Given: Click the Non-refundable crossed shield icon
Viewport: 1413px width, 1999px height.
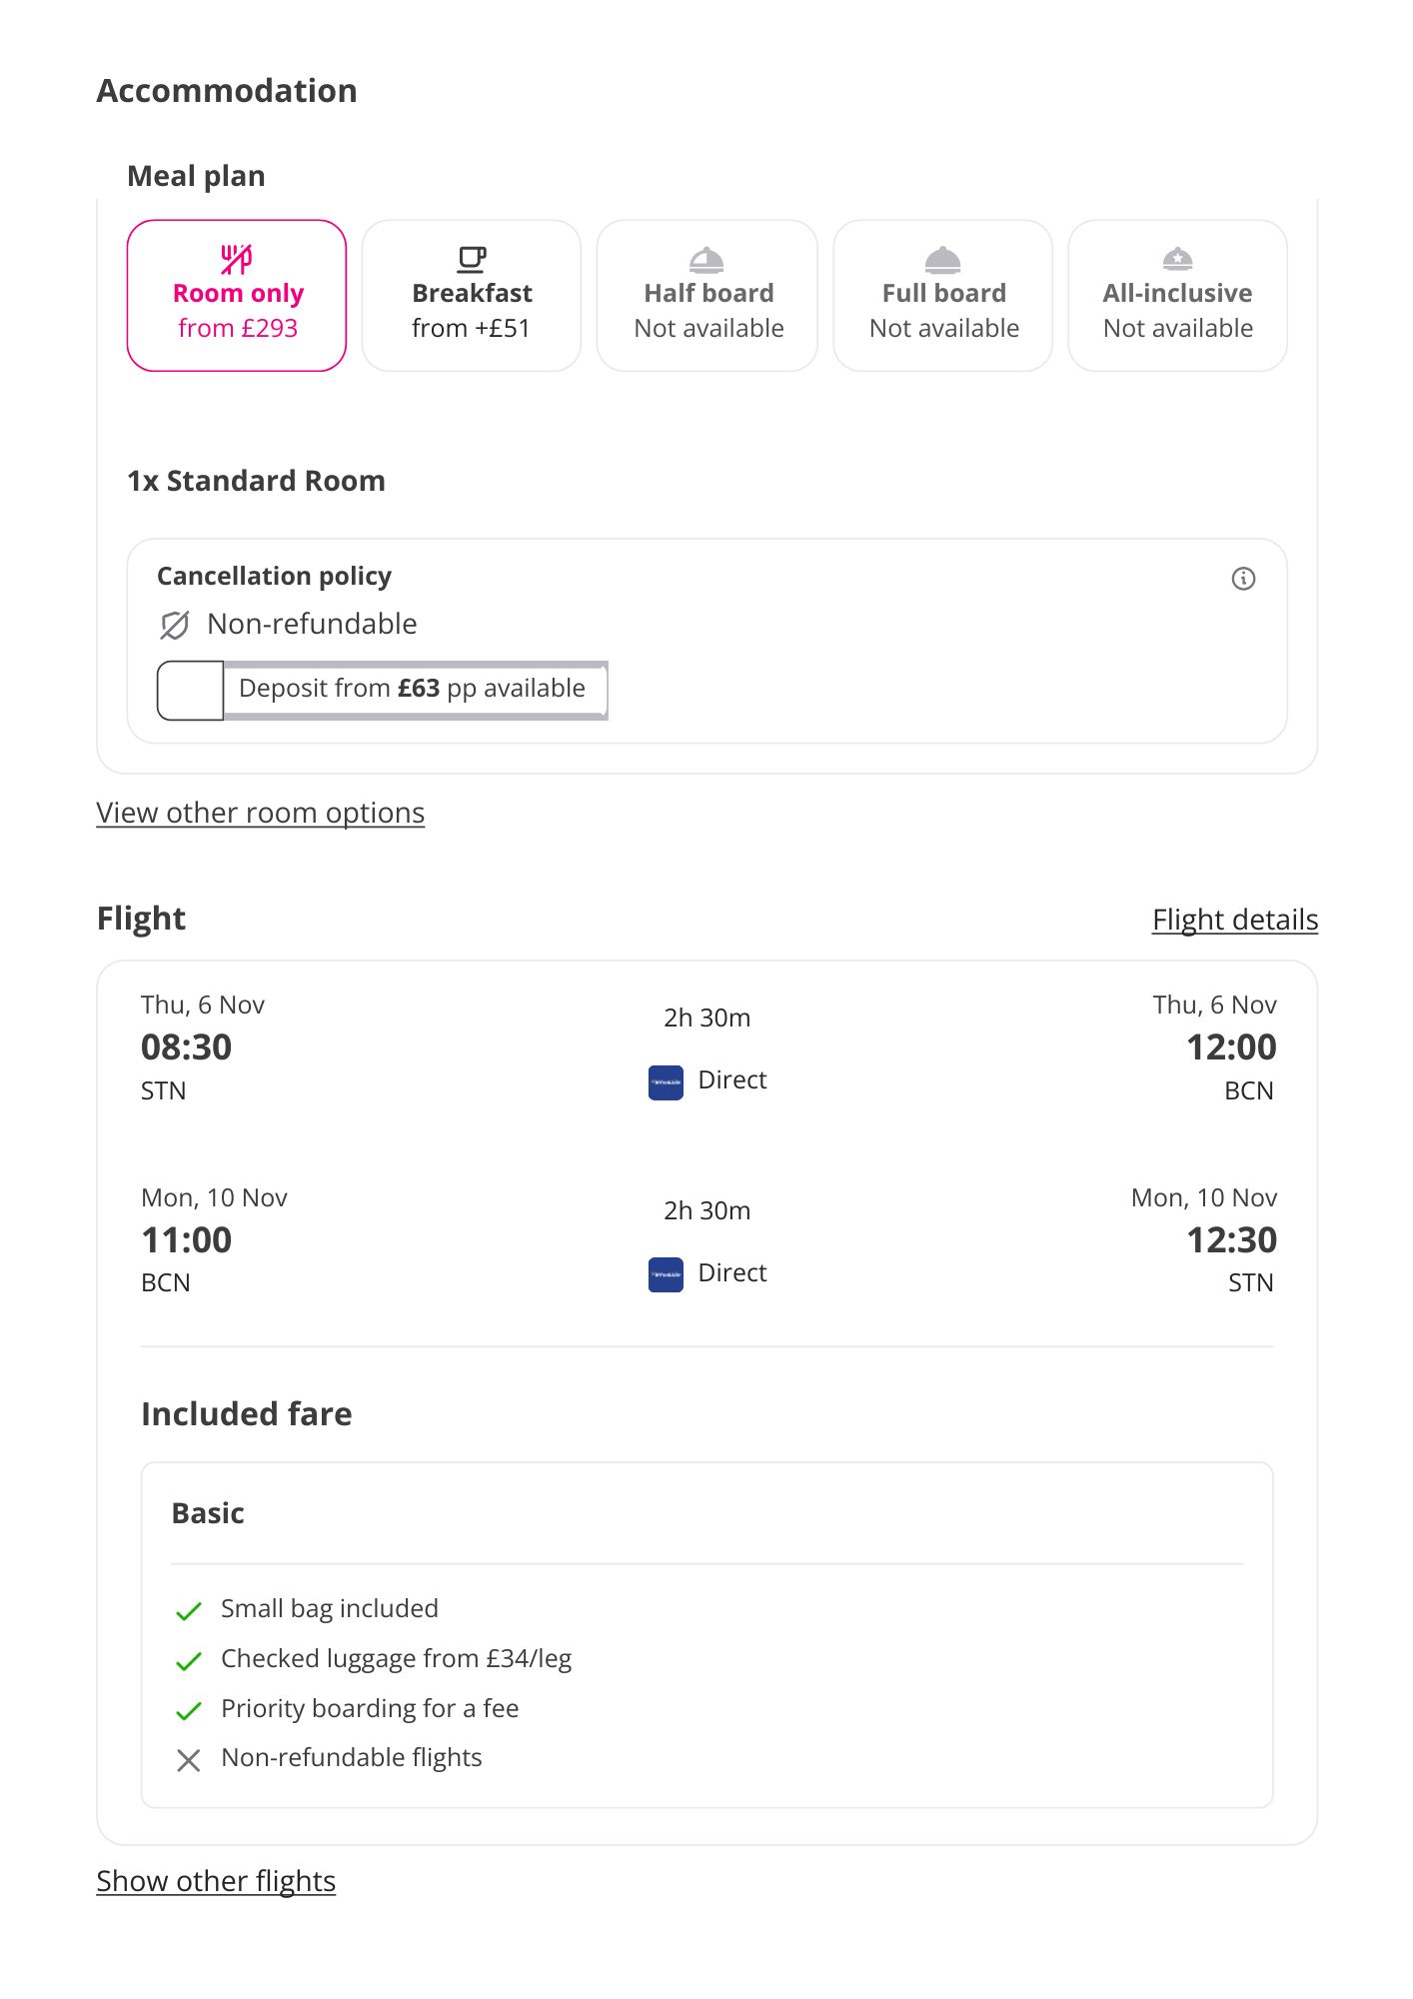Looking at the screenshot, I should tap(175, 626).
